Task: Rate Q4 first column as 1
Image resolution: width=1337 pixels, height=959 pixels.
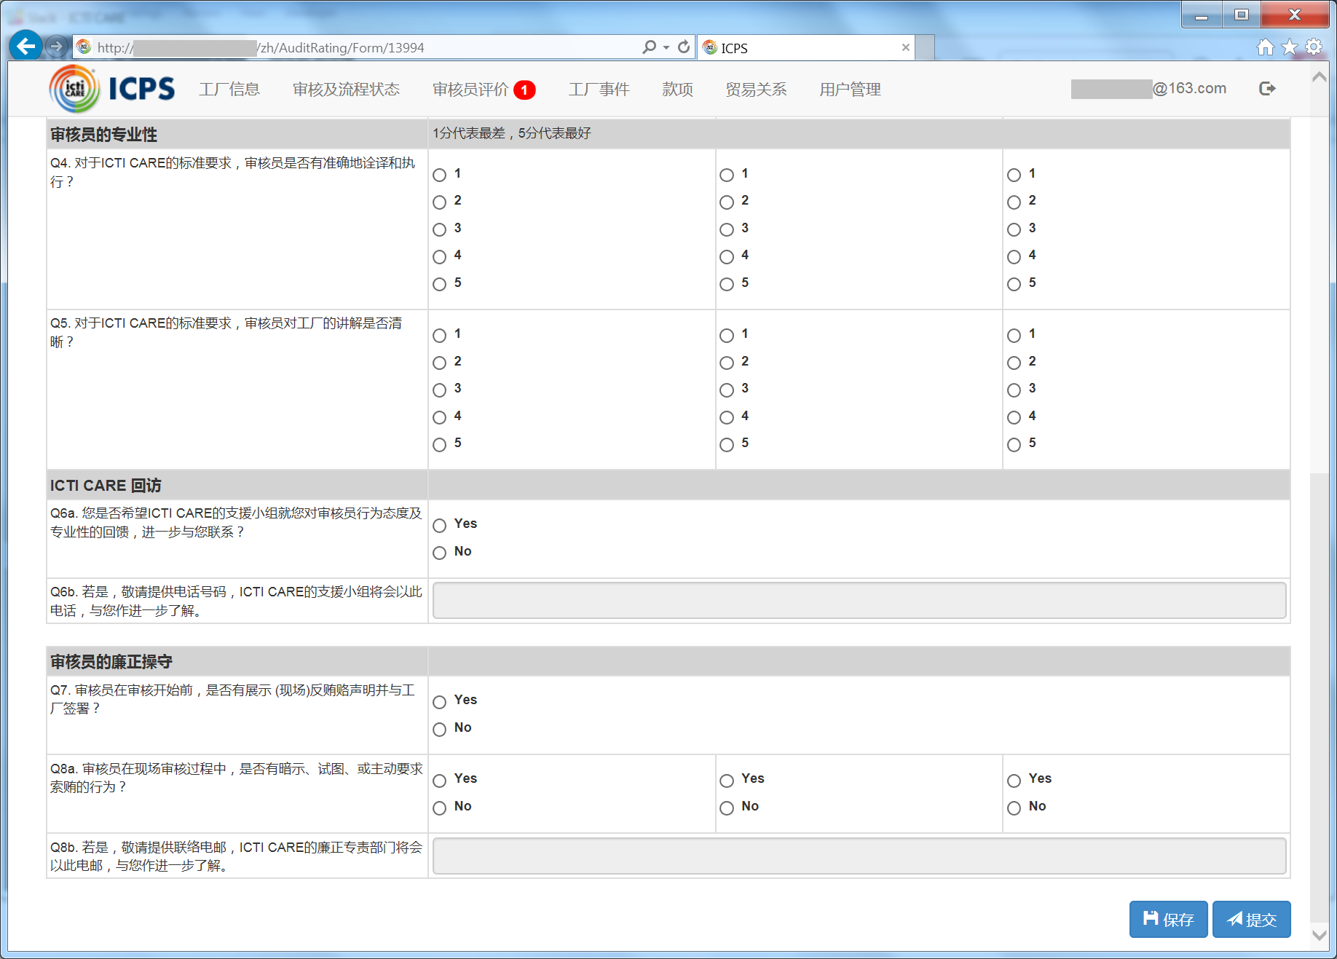Action: [440, 175]
